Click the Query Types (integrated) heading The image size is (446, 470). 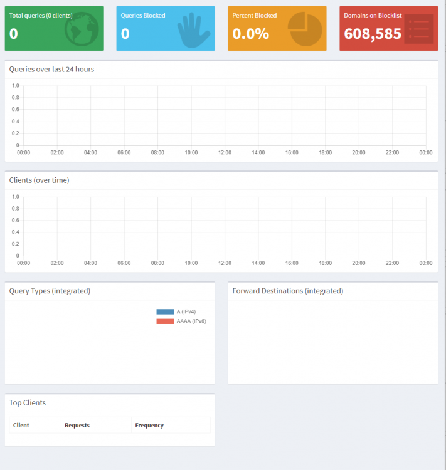point(50,291)
